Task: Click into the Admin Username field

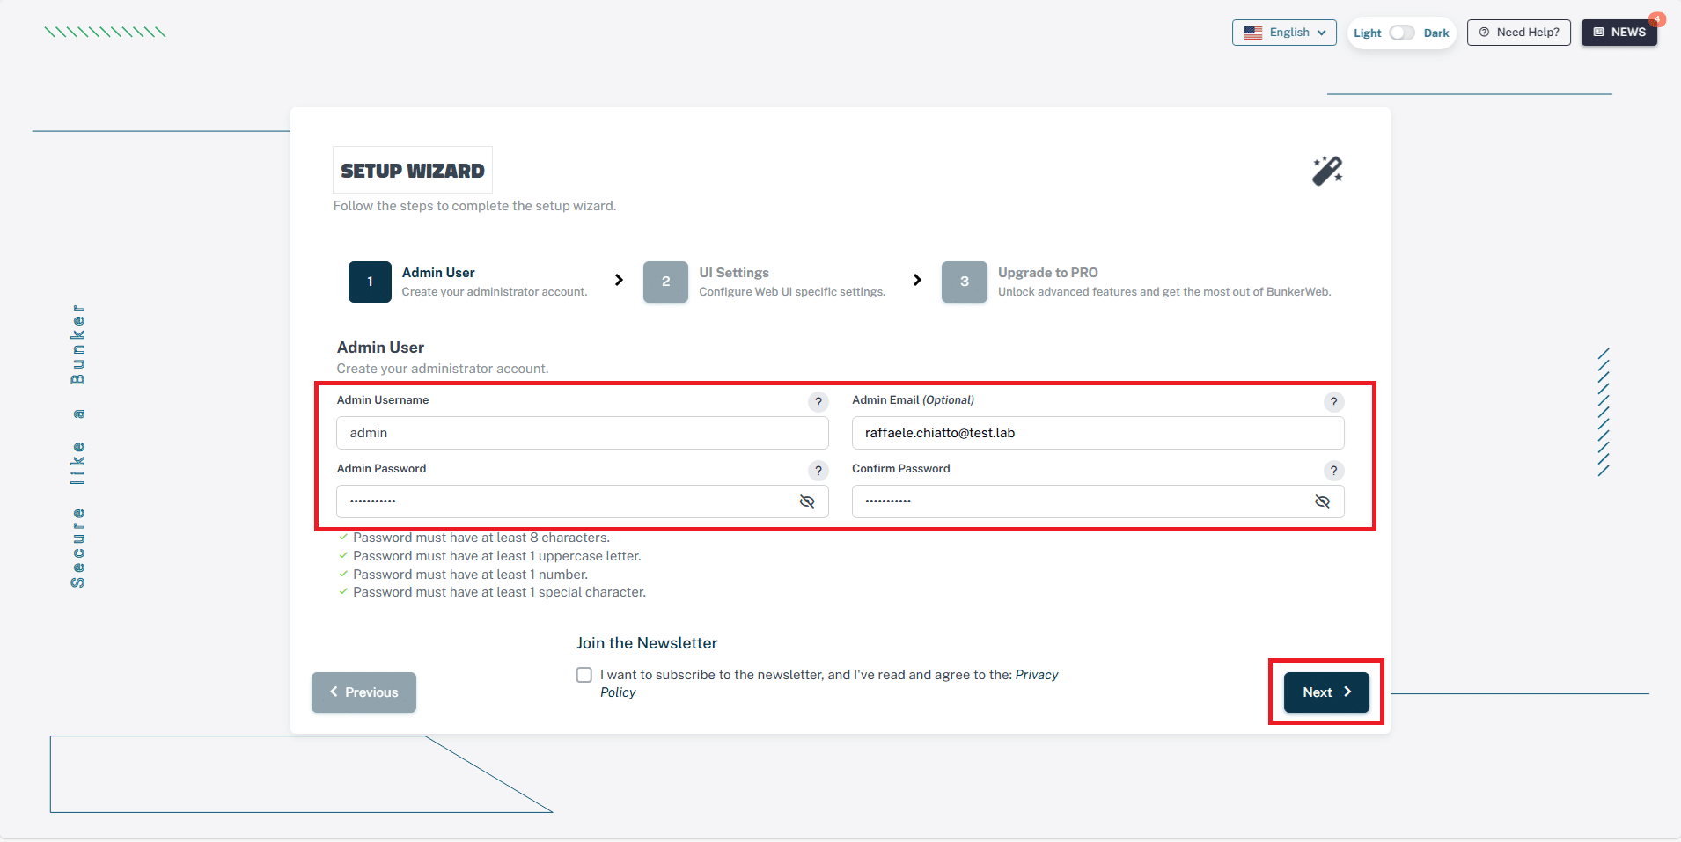Action: (x=582, y=433)
